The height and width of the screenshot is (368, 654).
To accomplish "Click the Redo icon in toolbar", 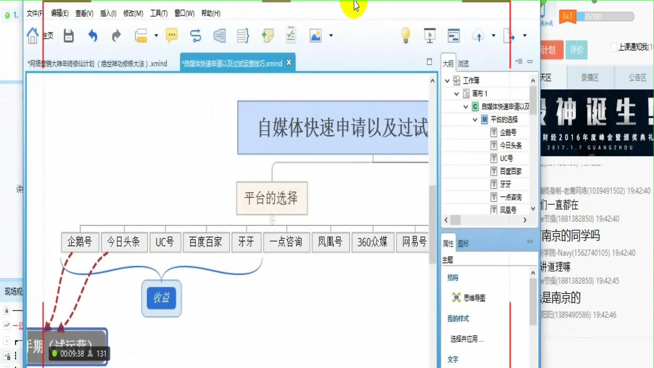I will tap(116, 35).
